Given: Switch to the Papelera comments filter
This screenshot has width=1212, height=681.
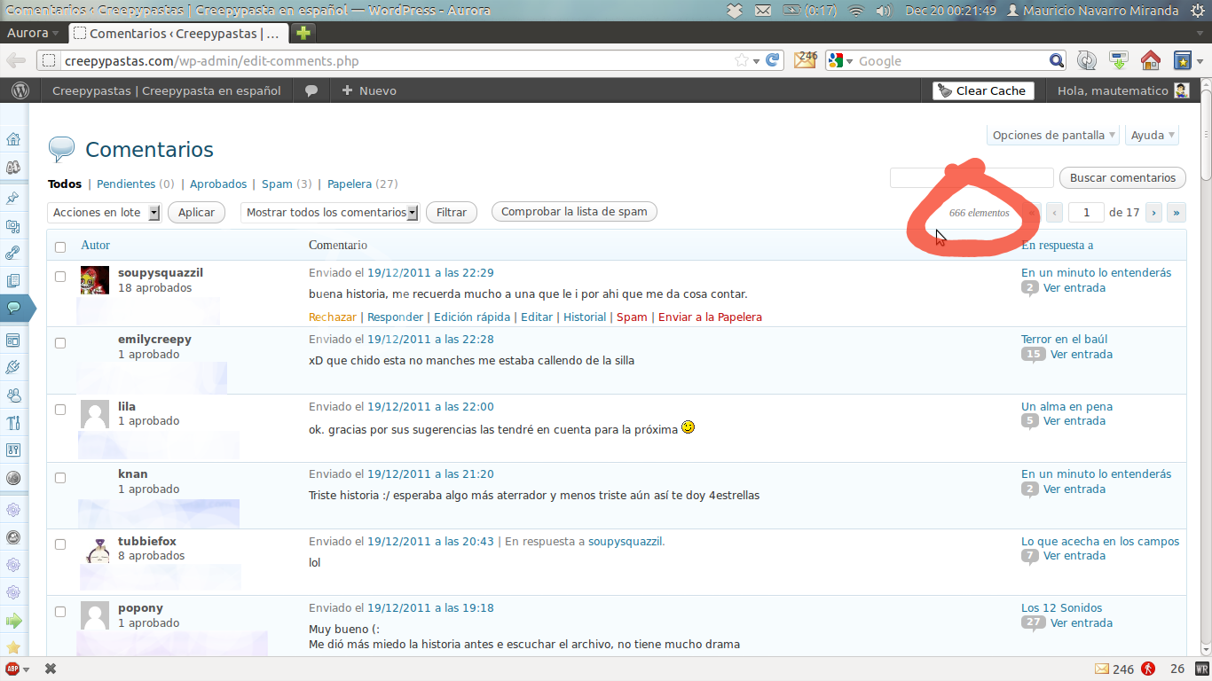Looking at the screenshot, I should point(349,184).
